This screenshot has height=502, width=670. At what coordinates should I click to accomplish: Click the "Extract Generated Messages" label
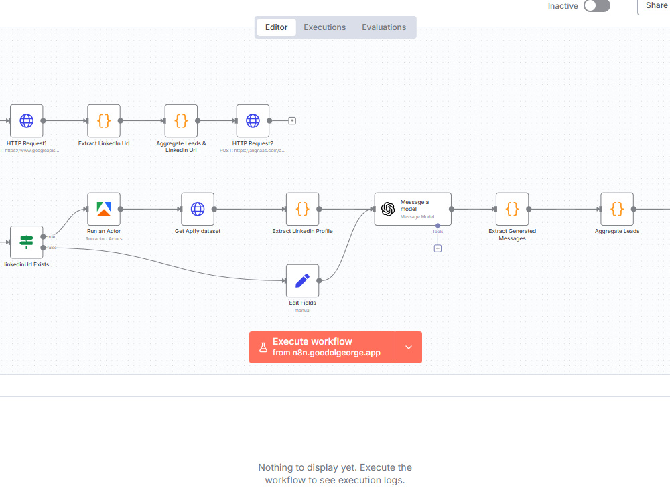coord(513,234)
